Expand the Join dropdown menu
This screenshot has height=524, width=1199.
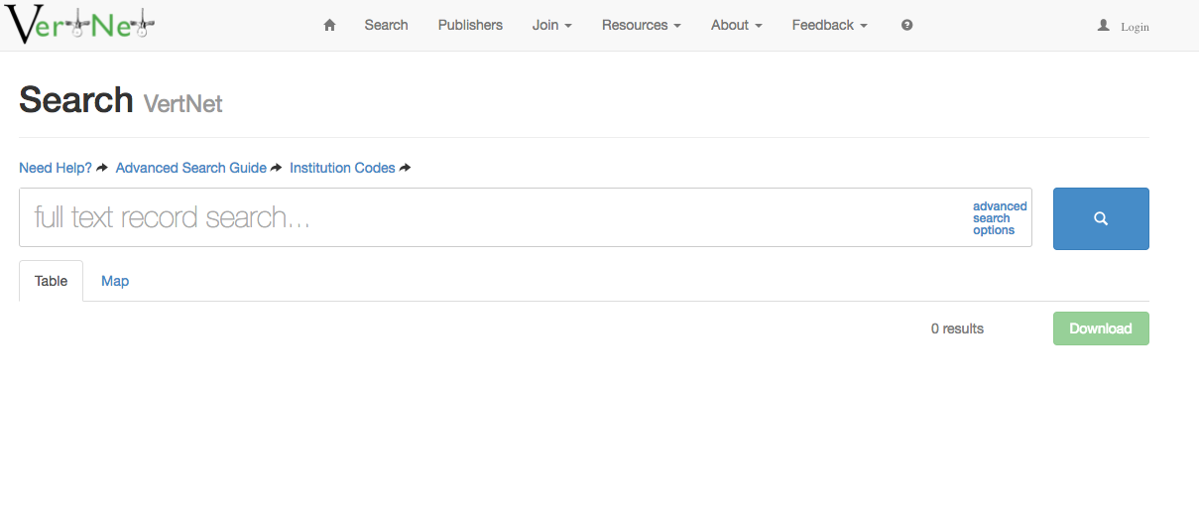click(x=551, y=25)
